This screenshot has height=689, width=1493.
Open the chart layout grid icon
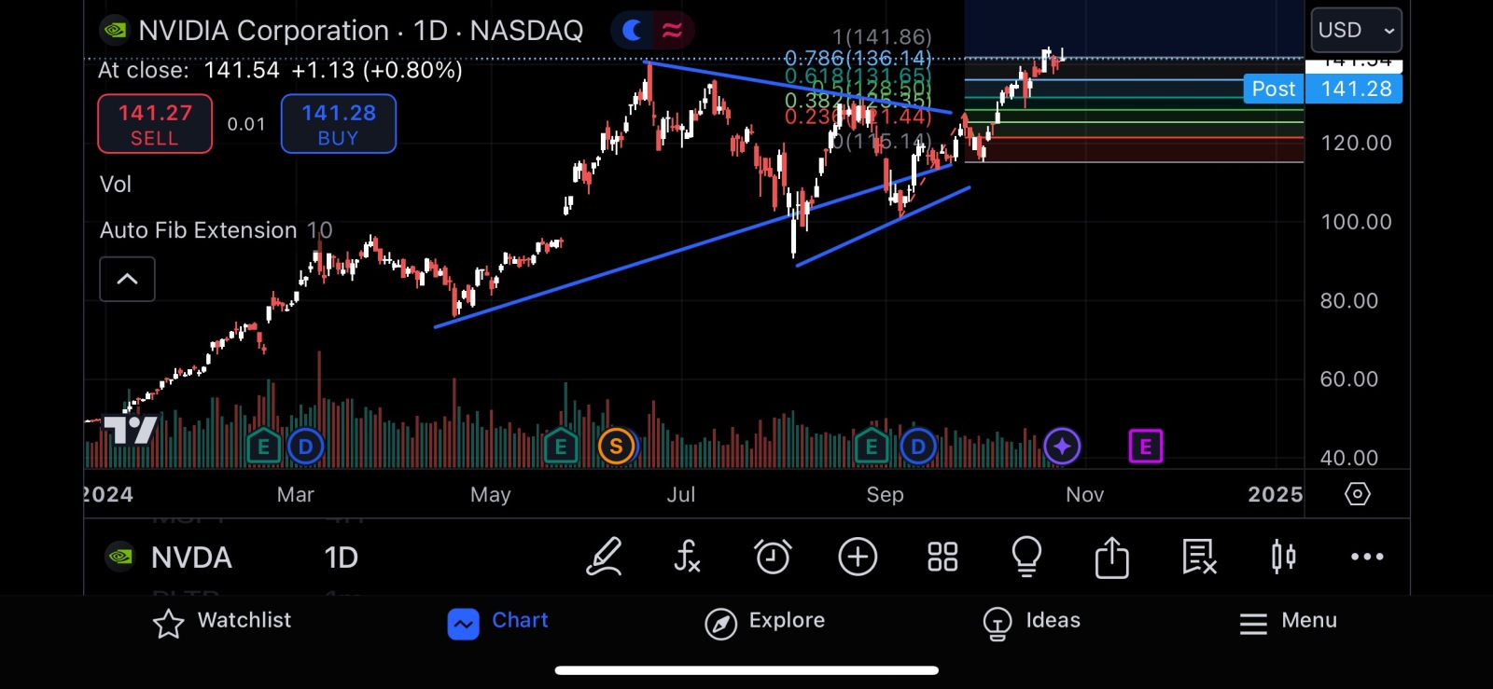point(942,557)
